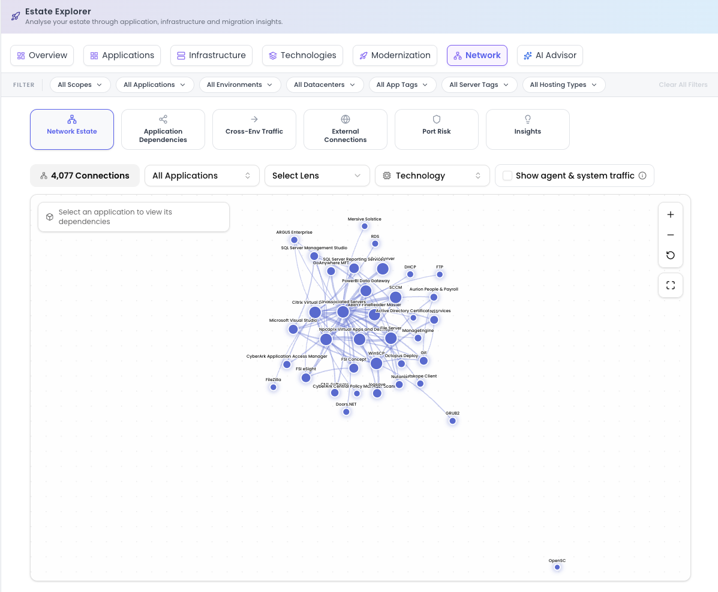Viewport: 718px width, 592px height.
Task: Select the Aurion People & Payroll node
Action: click(434, 297)
